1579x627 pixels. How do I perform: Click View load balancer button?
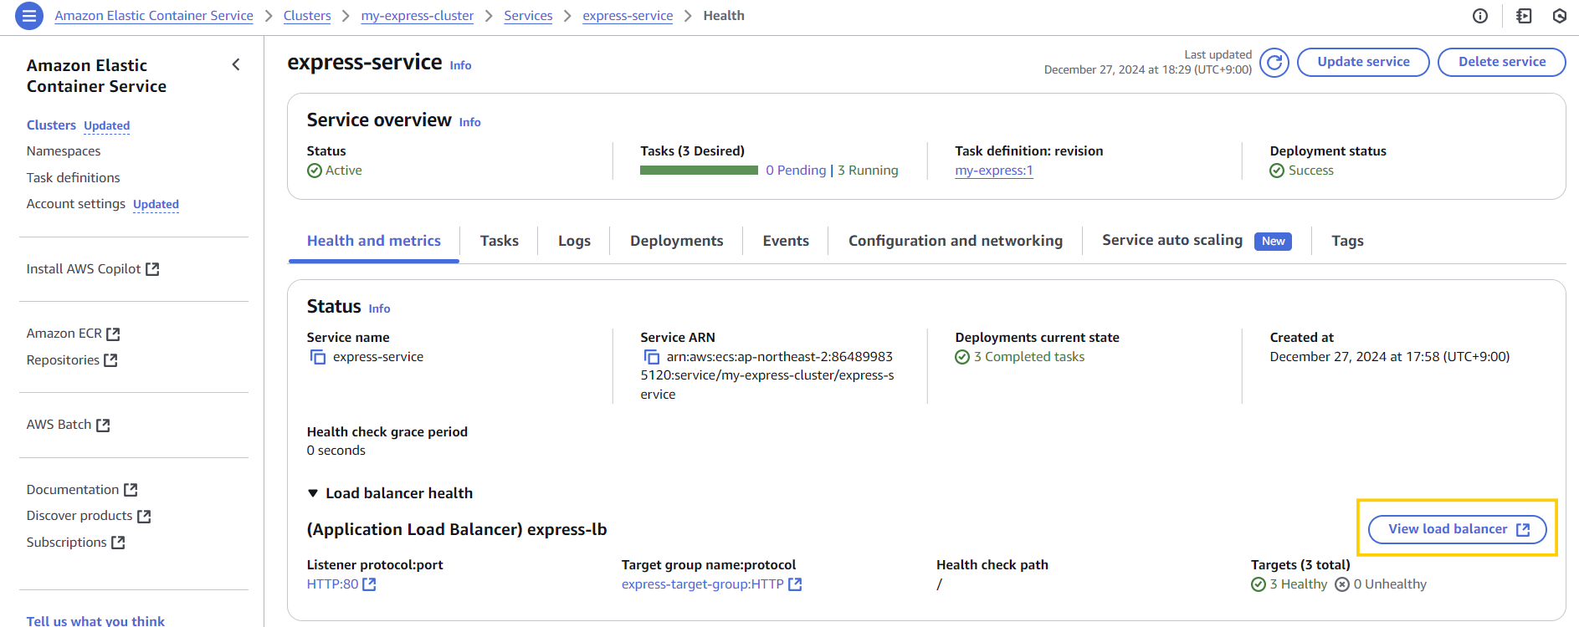coord(1457,529)
